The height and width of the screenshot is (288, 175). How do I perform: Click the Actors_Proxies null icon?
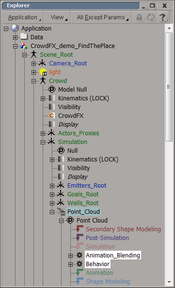[51, 133]
